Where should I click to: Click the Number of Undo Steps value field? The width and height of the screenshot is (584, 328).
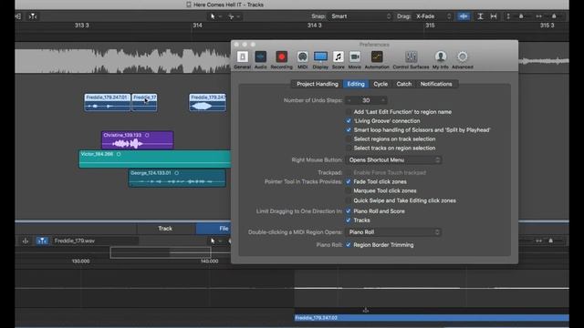366,100
